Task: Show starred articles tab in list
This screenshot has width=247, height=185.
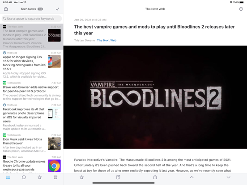Action: 40,177
